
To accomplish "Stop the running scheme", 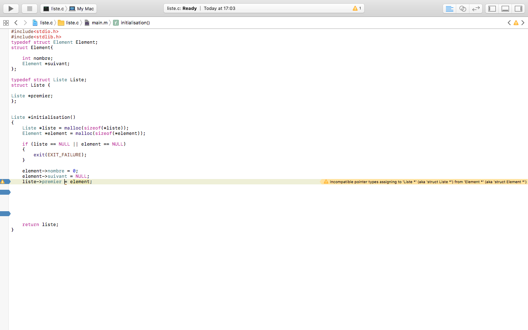I will coord(30,8).
